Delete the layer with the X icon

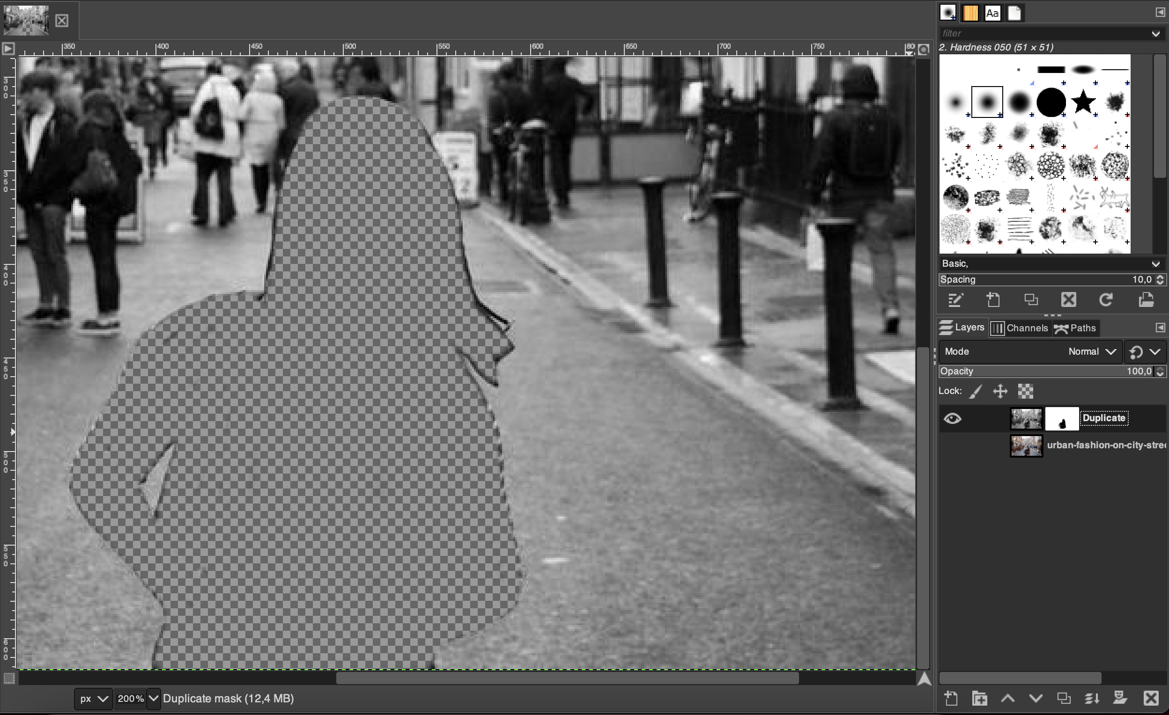click(x=1151, y=698)
